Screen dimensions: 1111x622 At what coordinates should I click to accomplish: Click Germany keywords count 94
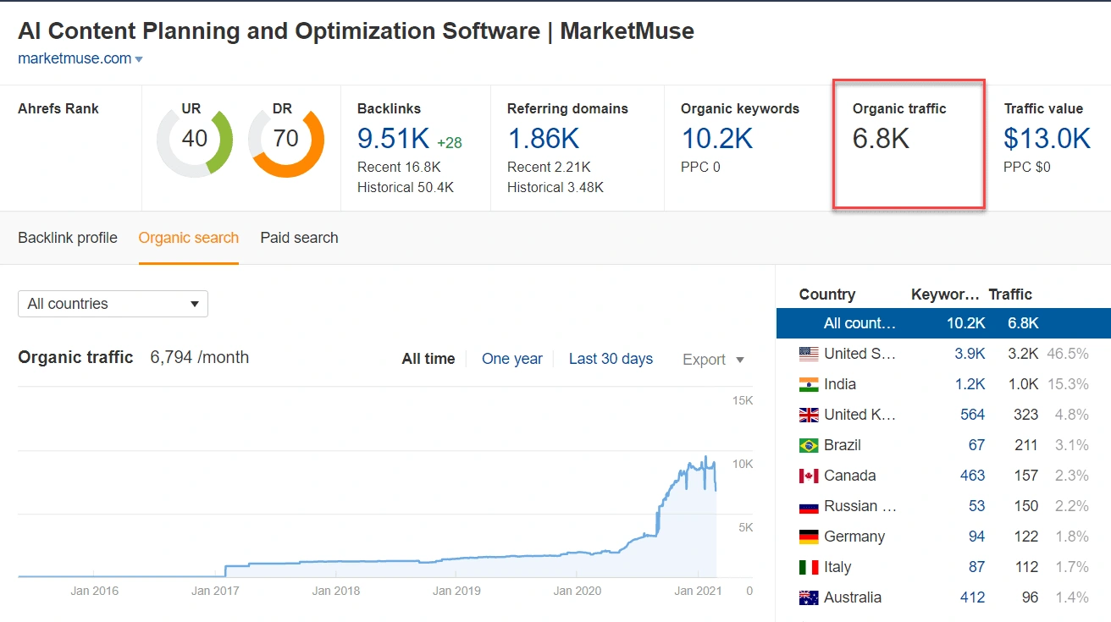(977, 537)
